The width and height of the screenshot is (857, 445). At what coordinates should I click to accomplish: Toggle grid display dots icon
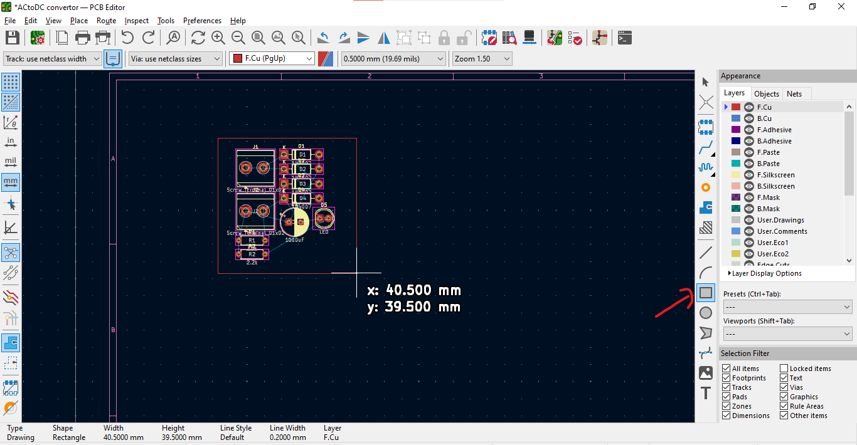[11, 82]
